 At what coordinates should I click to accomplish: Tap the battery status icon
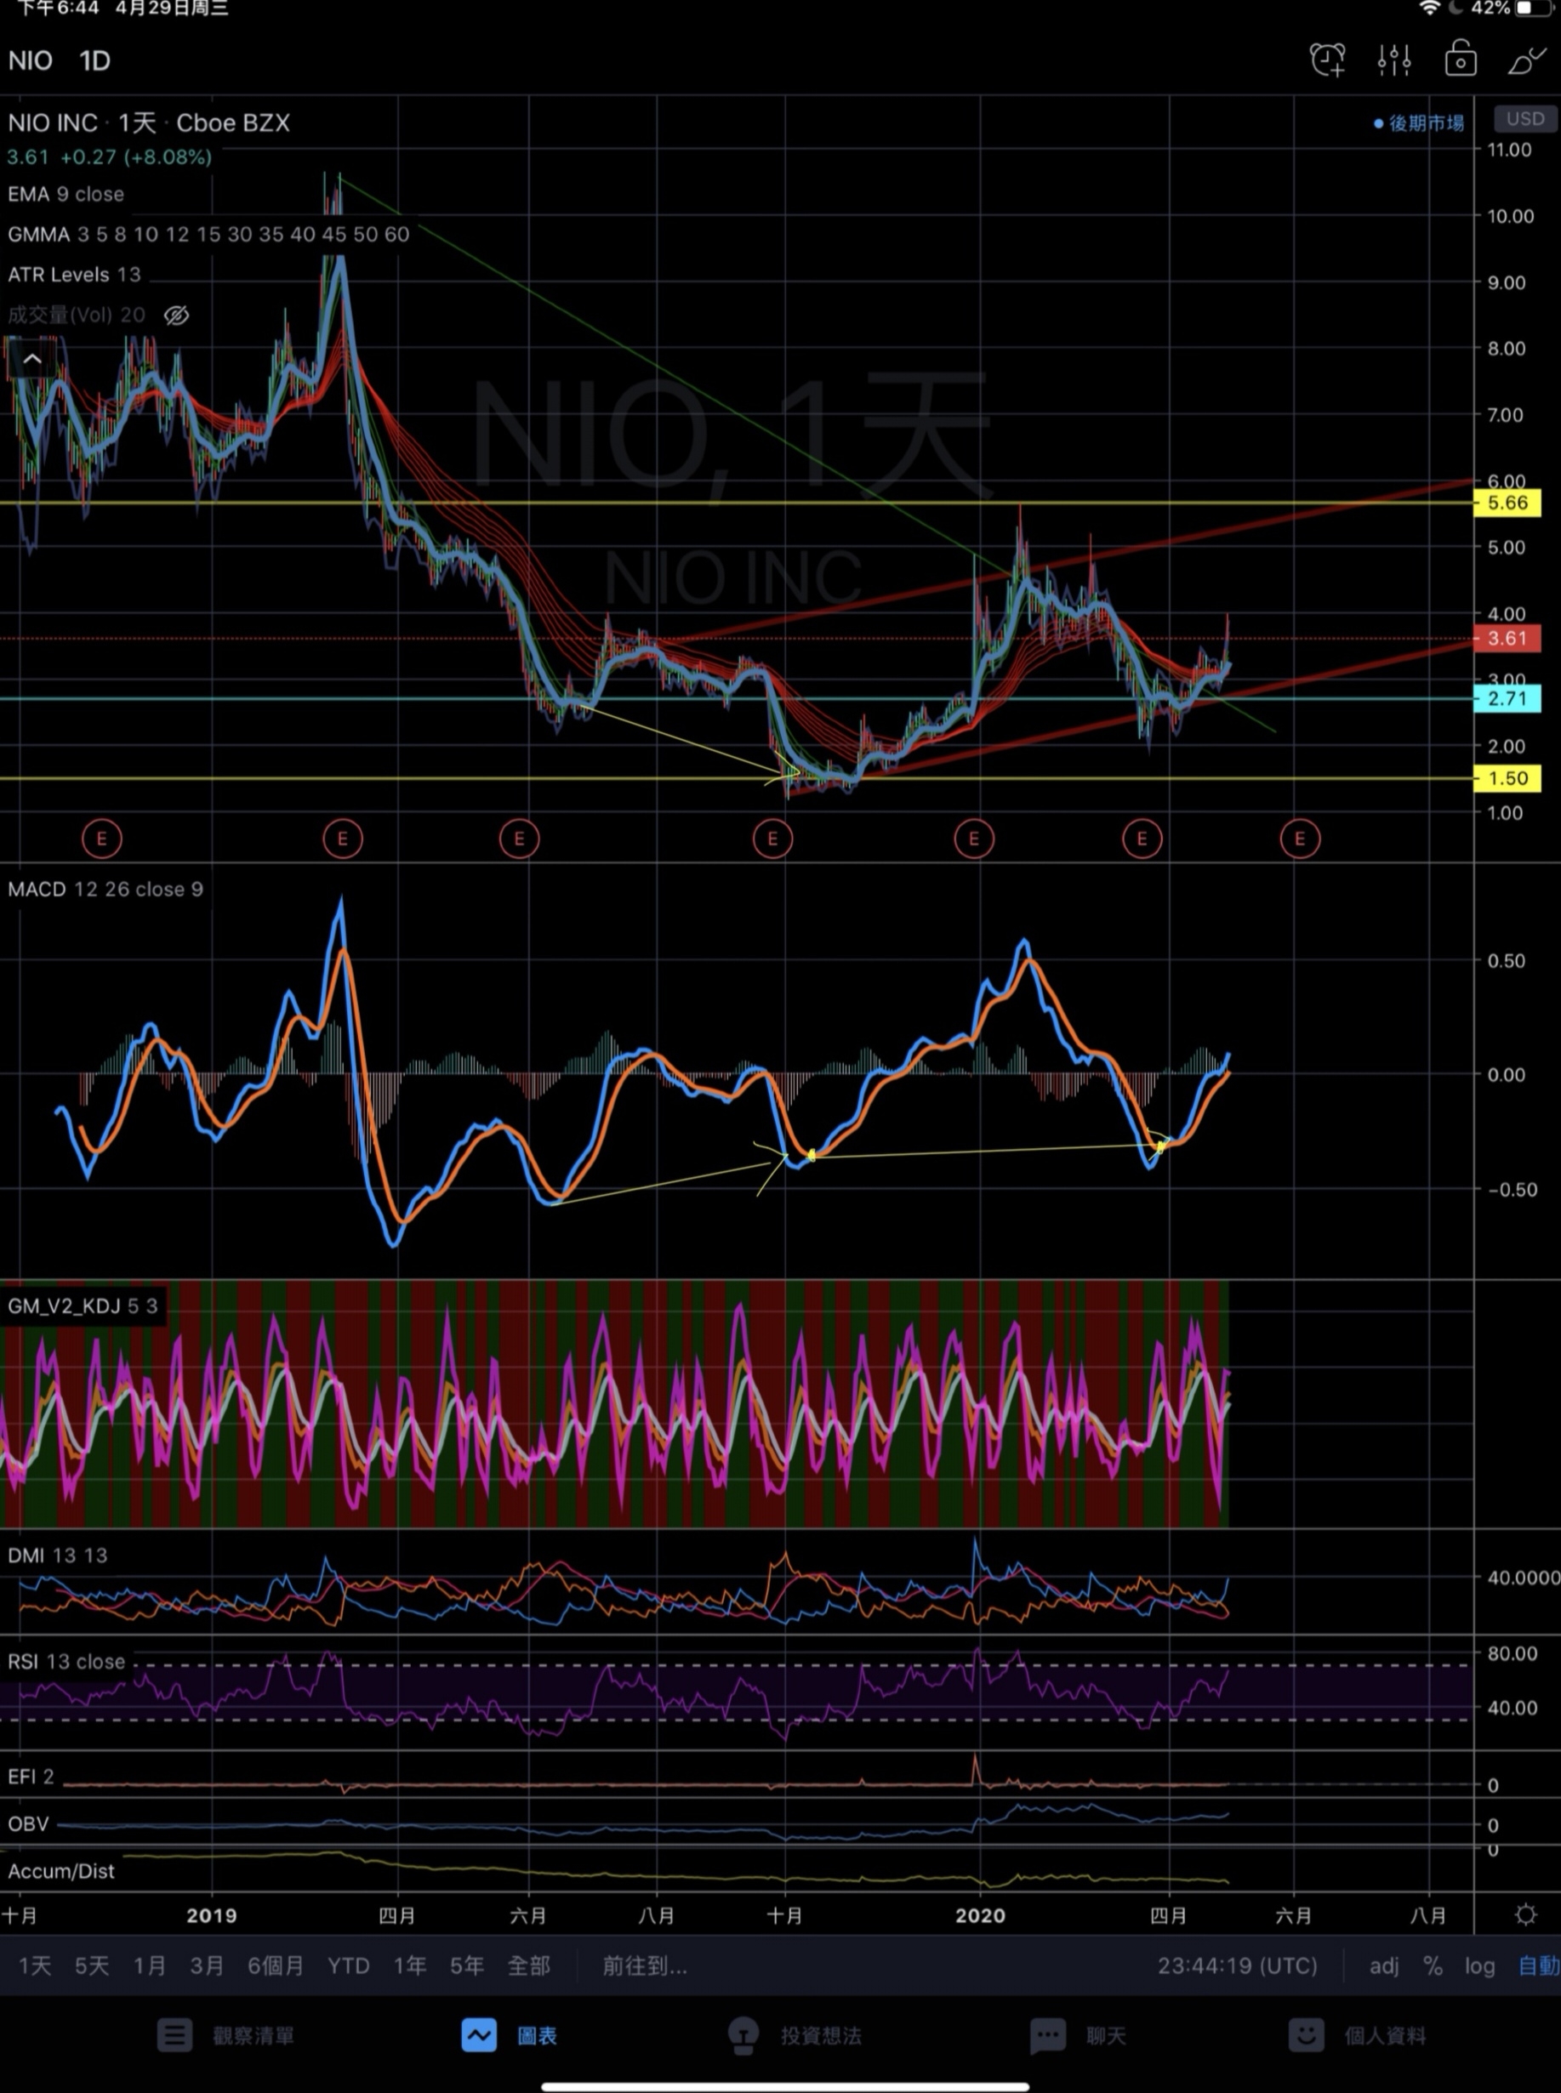(1533, 8)
